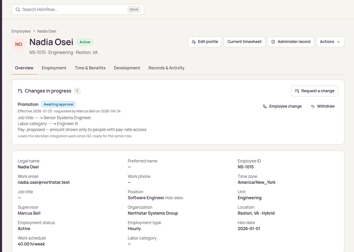
Task: Click the Edit profile person icon
Action: 194,42
